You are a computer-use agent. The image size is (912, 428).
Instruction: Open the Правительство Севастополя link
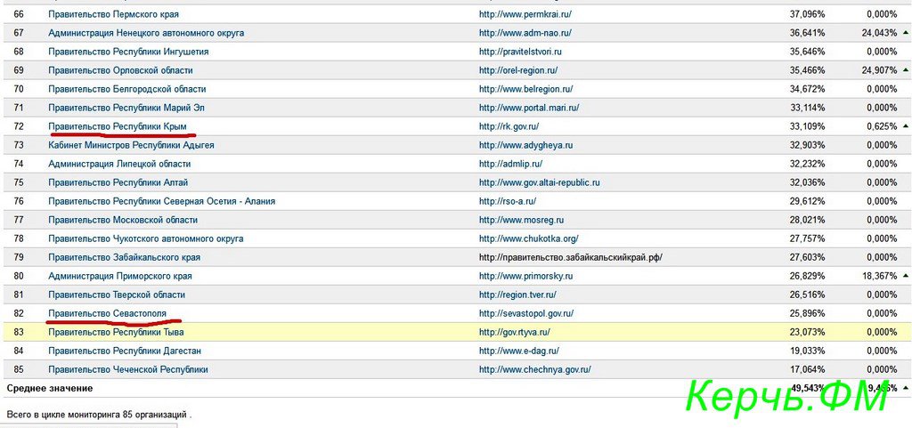(x=107, y=313)
